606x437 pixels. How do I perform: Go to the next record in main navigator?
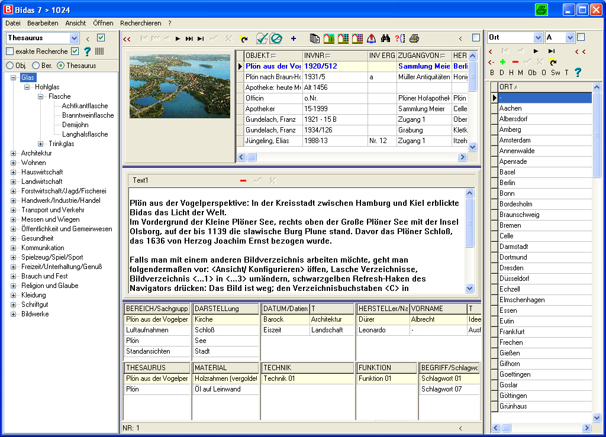click(178, 38)
